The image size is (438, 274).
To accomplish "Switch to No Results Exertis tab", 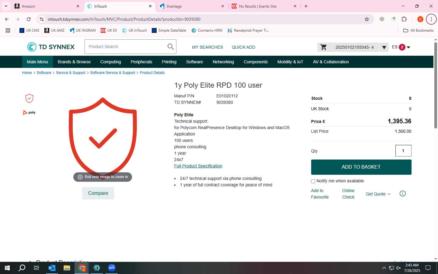I will click(264, 6).
